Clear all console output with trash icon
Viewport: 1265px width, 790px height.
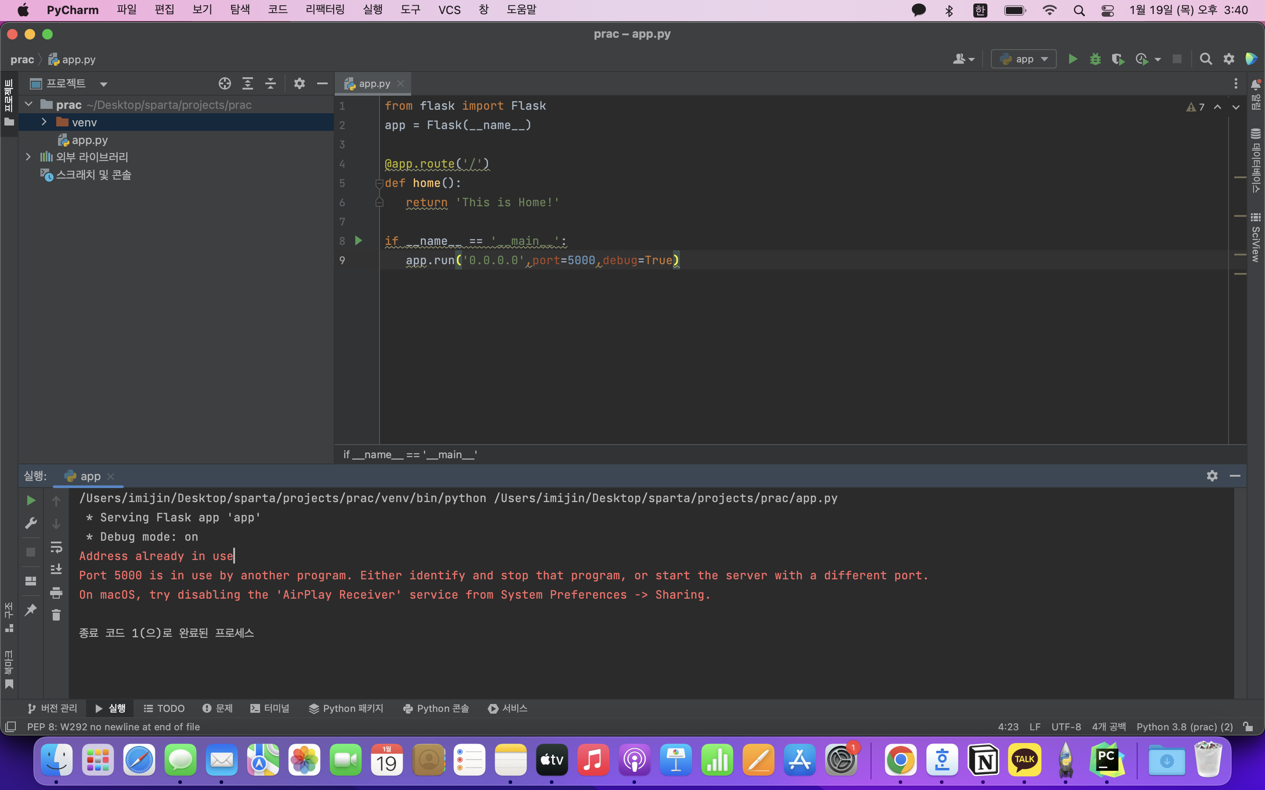[x=57, y=615]
